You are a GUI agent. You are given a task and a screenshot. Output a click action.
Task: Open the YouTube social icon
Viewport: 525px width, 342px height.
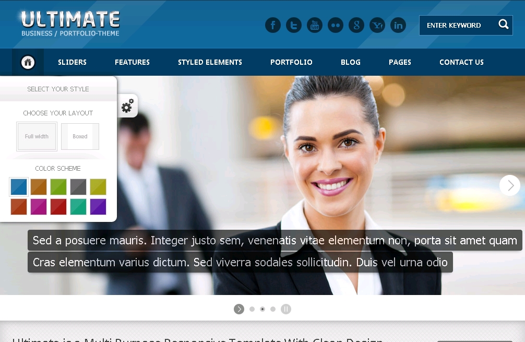tap(315, 25)
